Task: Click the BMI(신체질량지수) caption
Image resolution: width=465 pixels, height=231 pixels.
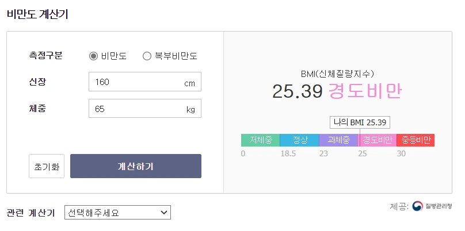Action: tap(338, 74)
